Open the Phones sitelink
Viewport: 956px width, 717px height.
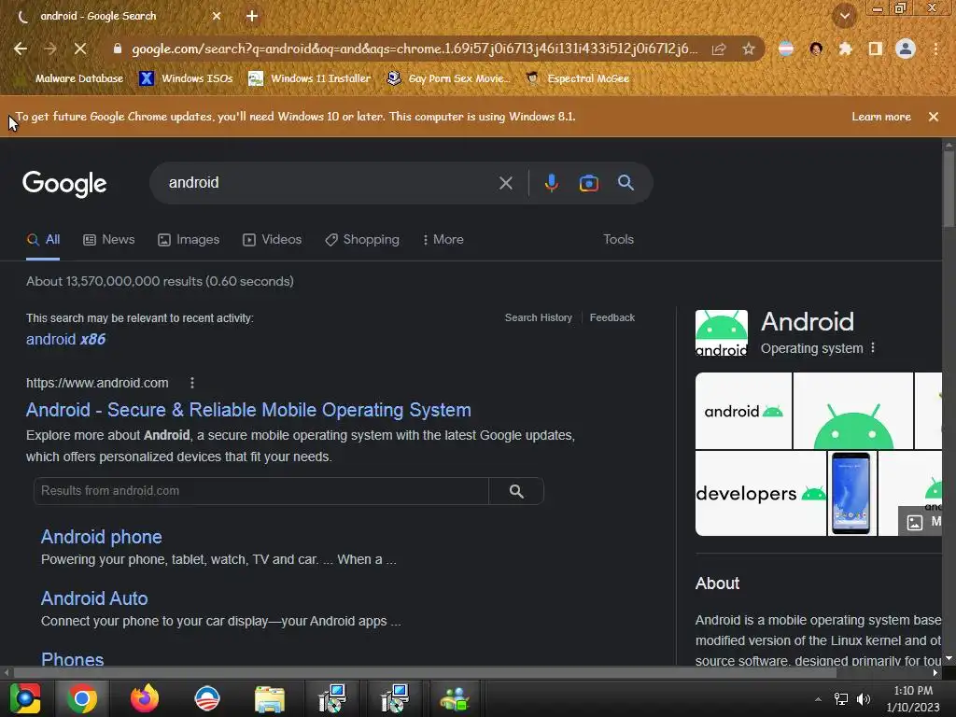tap(72, 659)
